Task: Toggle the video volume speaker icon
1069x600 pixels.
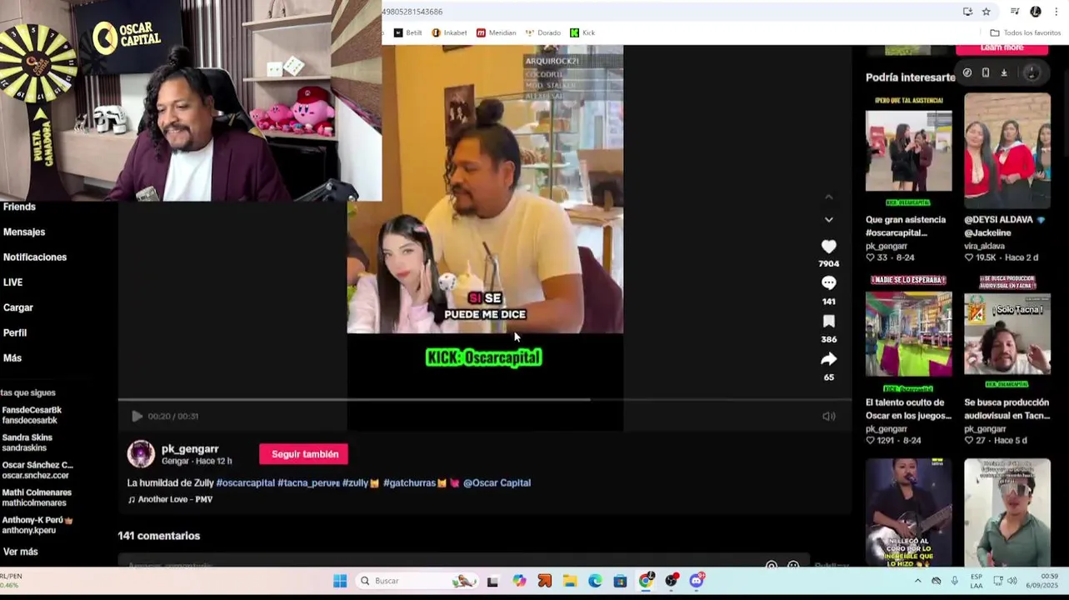Action: 828,416
